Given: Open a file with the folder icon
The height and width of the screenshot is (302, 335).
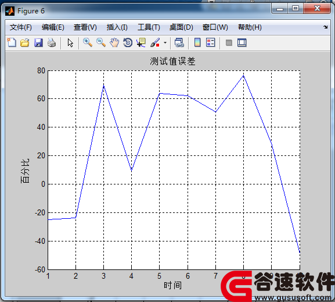Looking at the screenshot, I should (25, 42).
